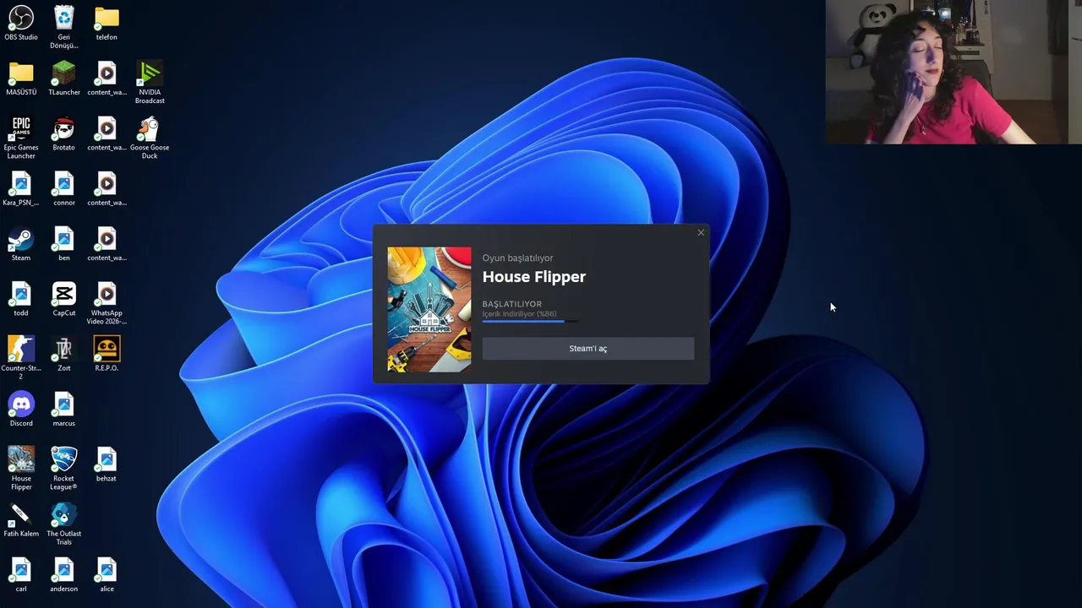Select the Kara_PSN_ image file

[21, 188]
